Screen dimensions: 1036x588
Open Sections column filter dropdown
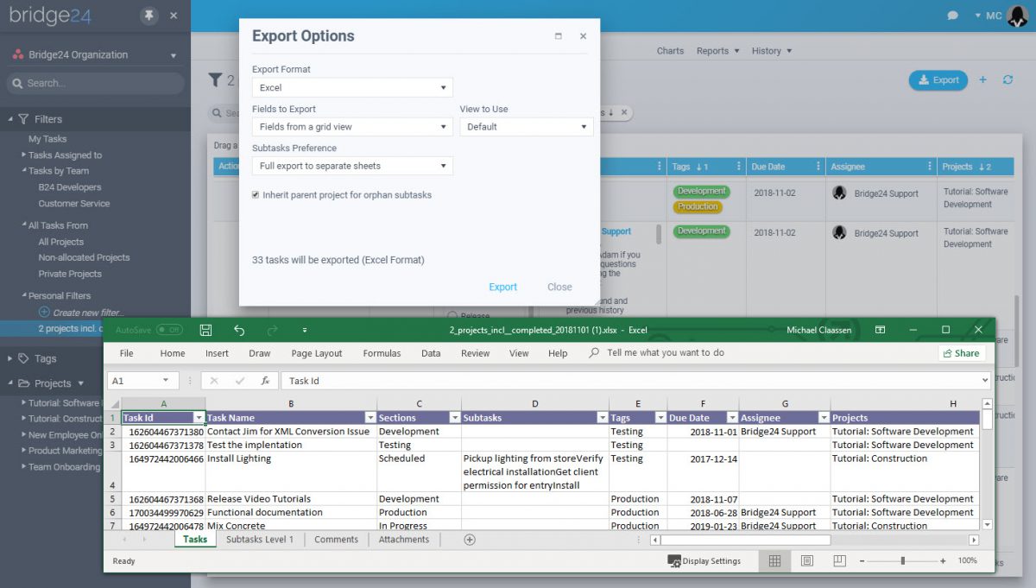tap(455, 418)
